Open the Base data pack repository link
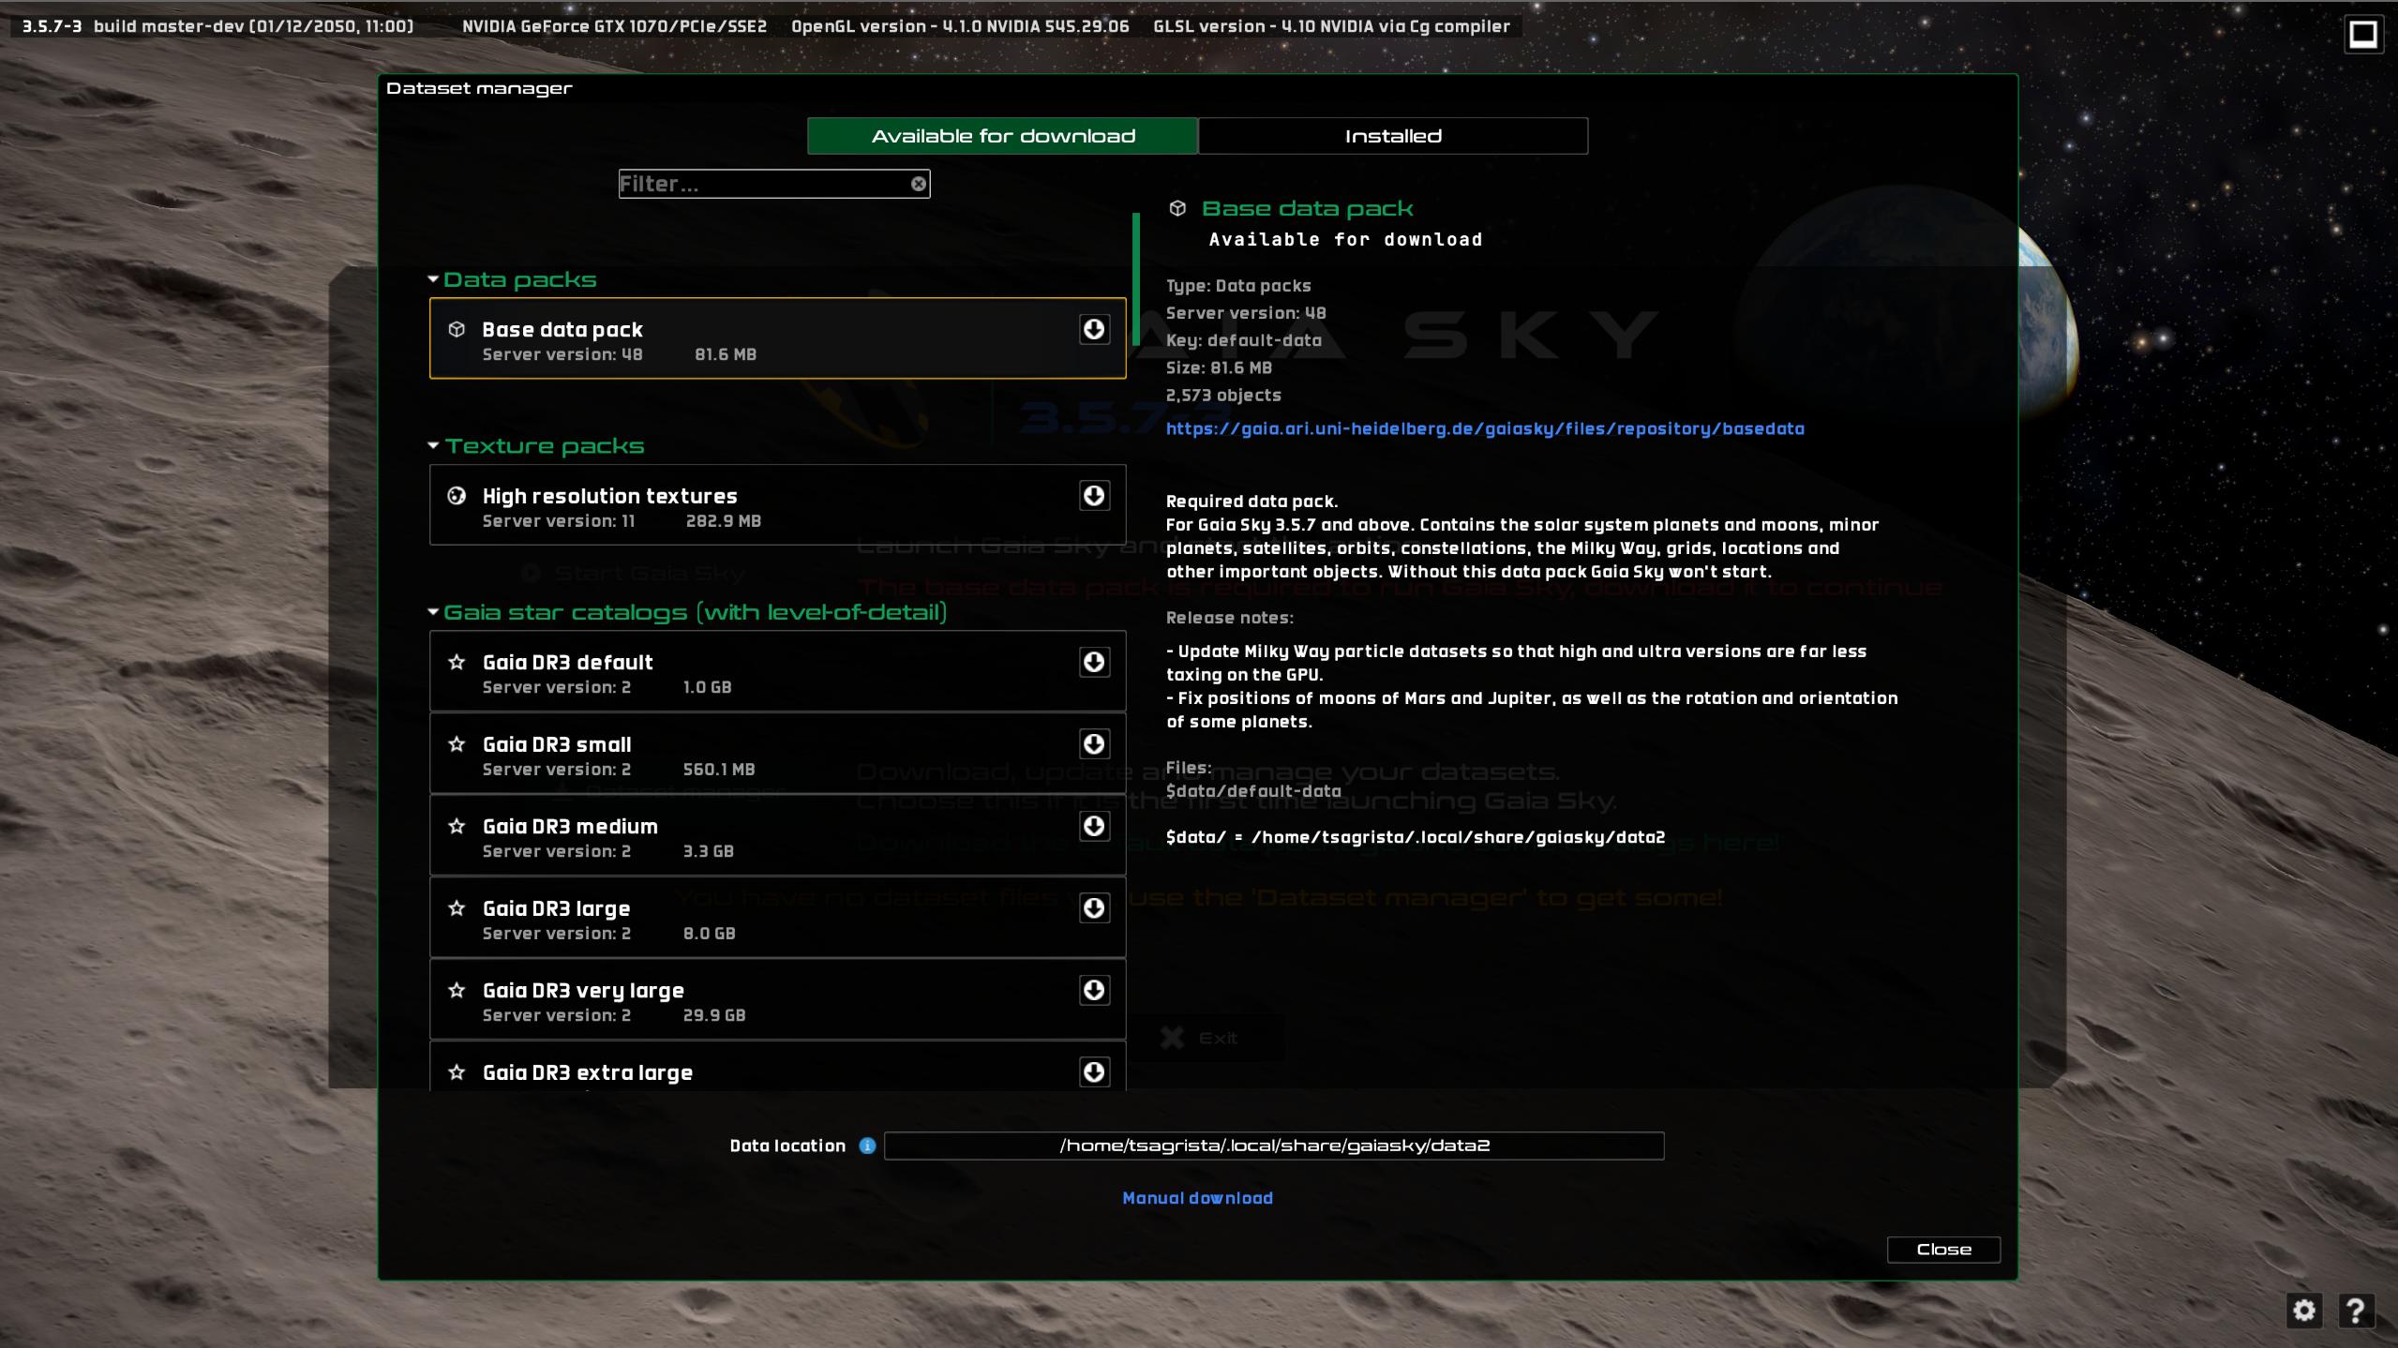Image resolution: width=2398 pixels, height=1348 pixels. 1484,428
